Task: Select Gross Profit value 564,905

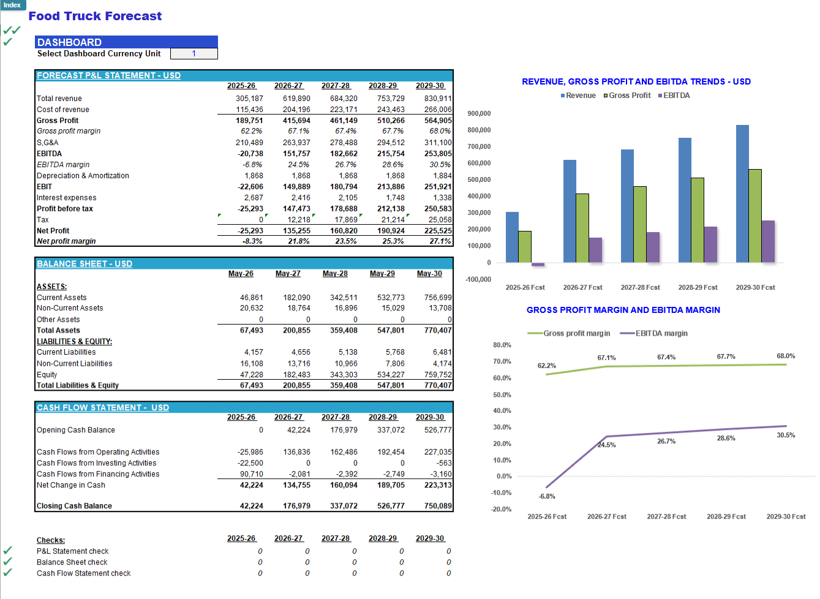Action: coord(438,120)
